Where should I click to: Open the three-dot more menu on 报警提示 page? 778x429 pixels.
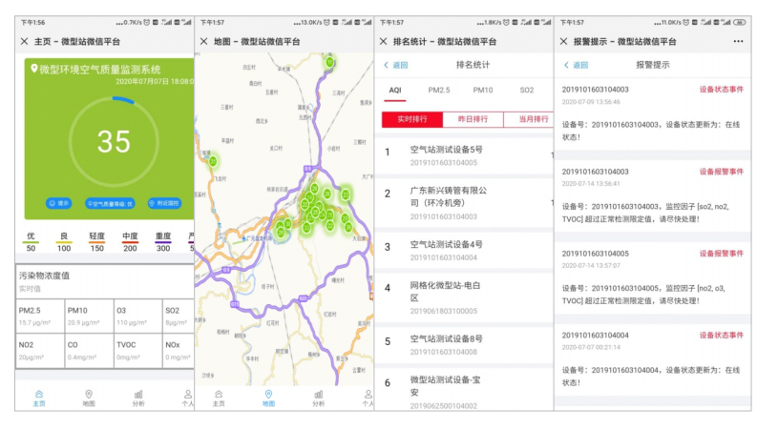coord(737,41)
